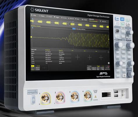The height and width of the screenshot is (117, 138).
Task: Click the upper front USB port
Action: pyautogui.click(x=116, y=92)
